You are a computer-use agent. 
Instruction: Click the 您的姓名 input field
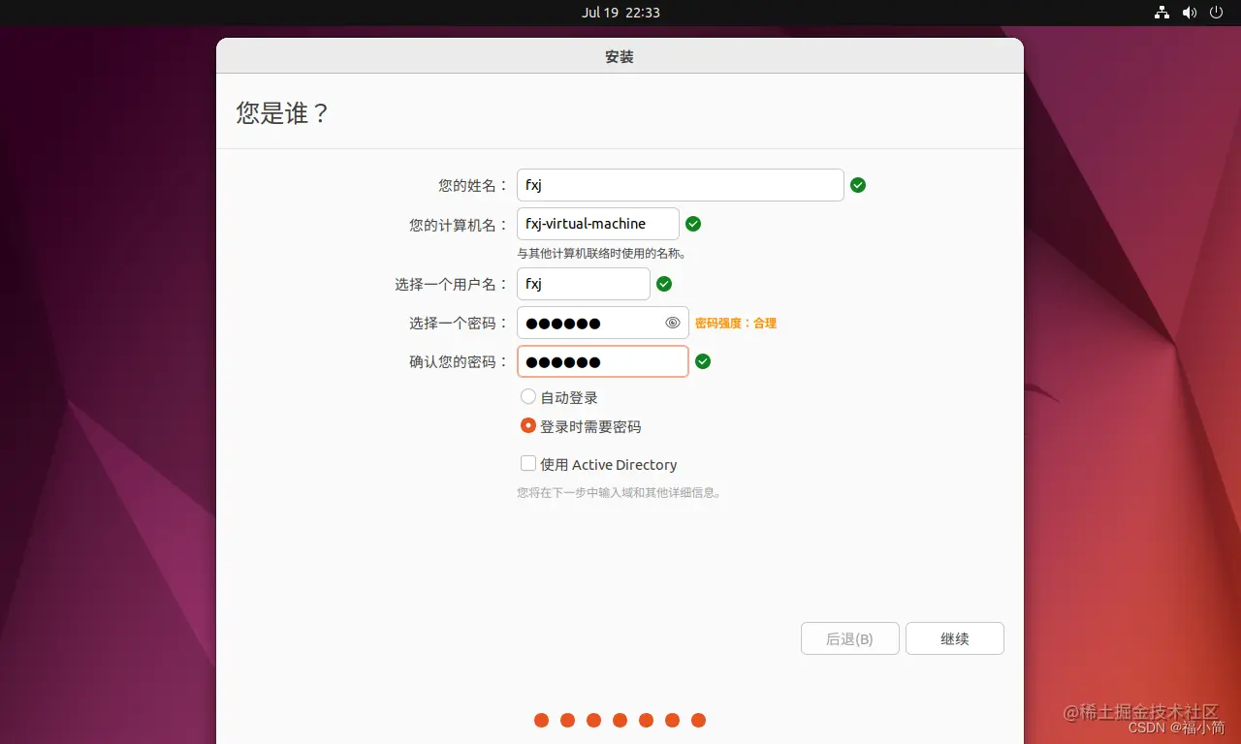click(x=681, y=185)
